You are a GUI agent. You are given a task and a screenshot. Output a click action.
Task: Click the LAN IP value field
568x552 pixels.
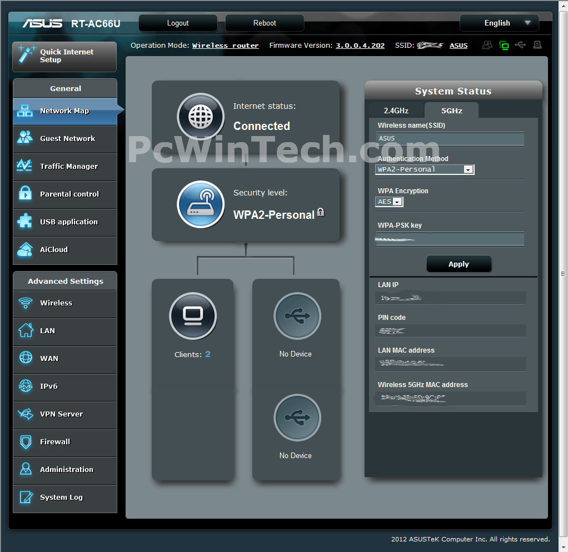point(451,298)
